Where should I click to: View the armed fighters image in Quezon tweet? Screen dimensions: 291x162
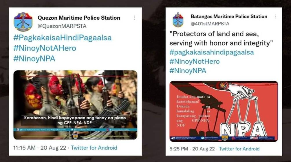pyautogui.click(x=75, y=105)
